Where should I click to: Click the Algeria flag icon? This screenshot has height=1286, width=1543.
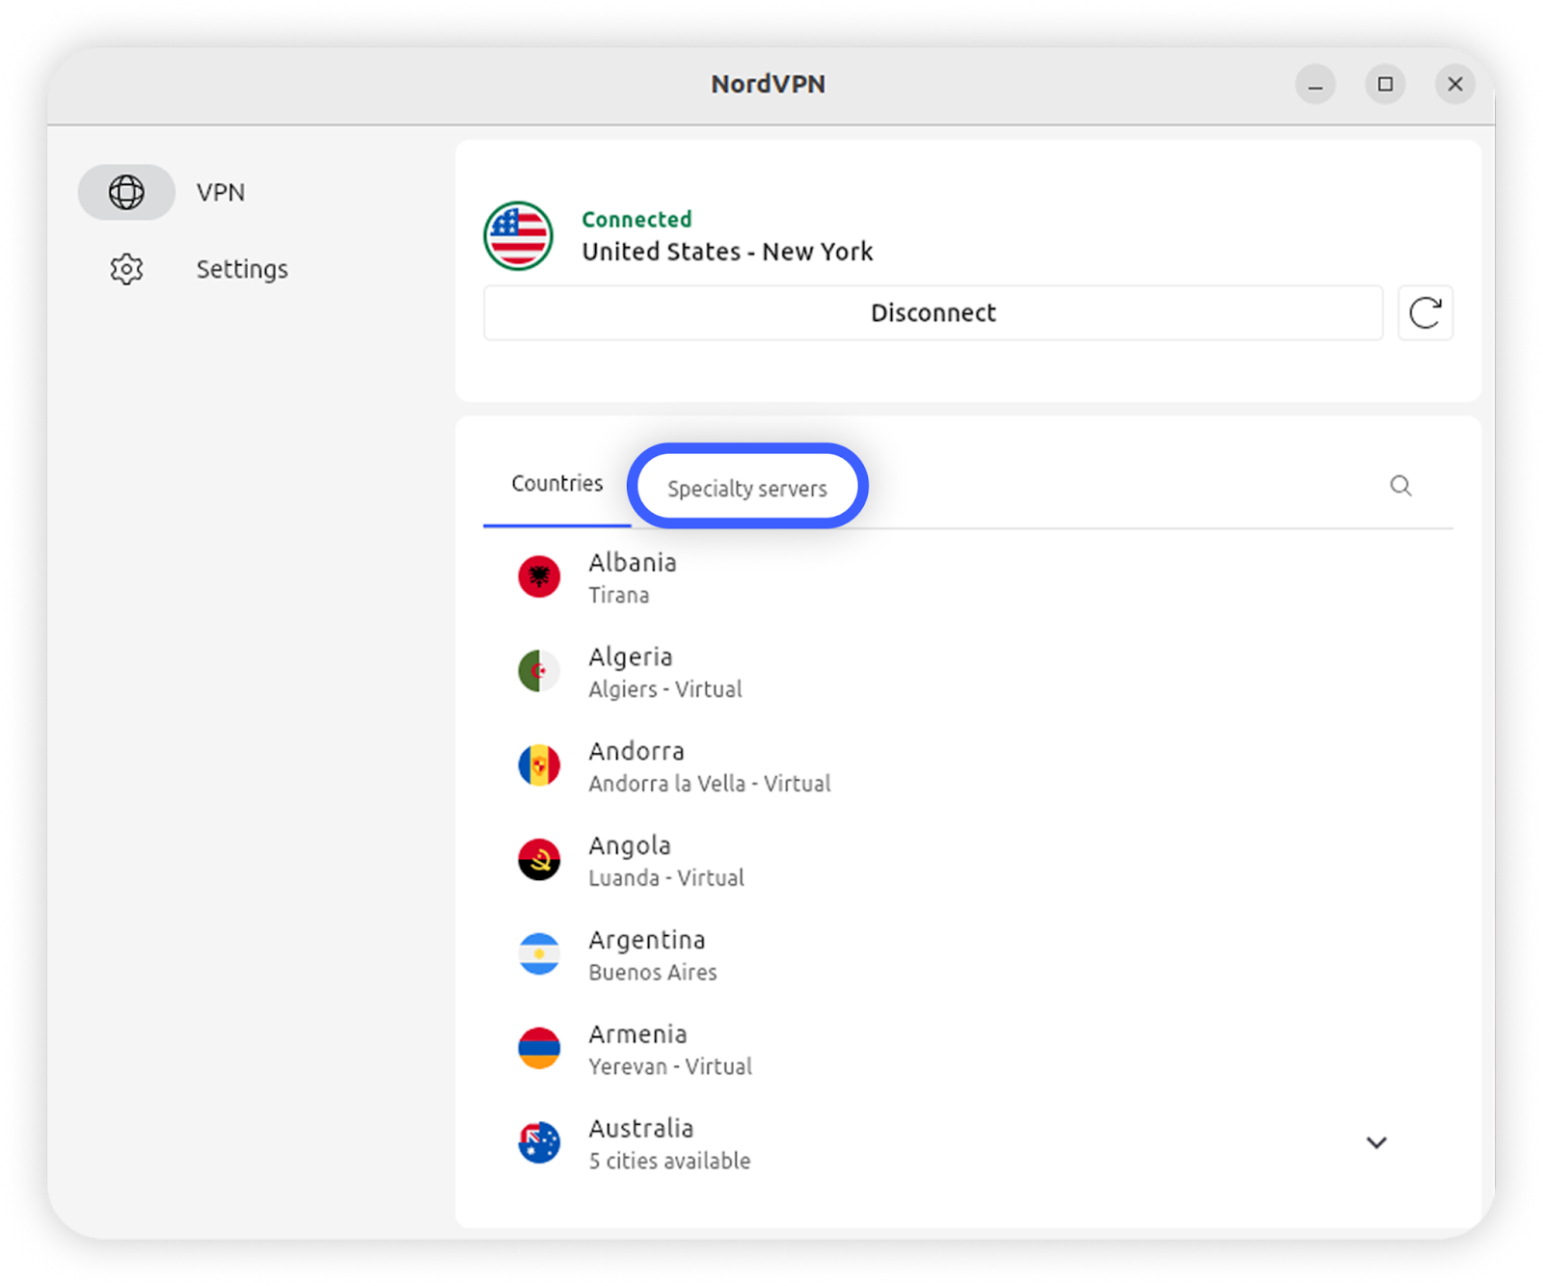point(539,672)
